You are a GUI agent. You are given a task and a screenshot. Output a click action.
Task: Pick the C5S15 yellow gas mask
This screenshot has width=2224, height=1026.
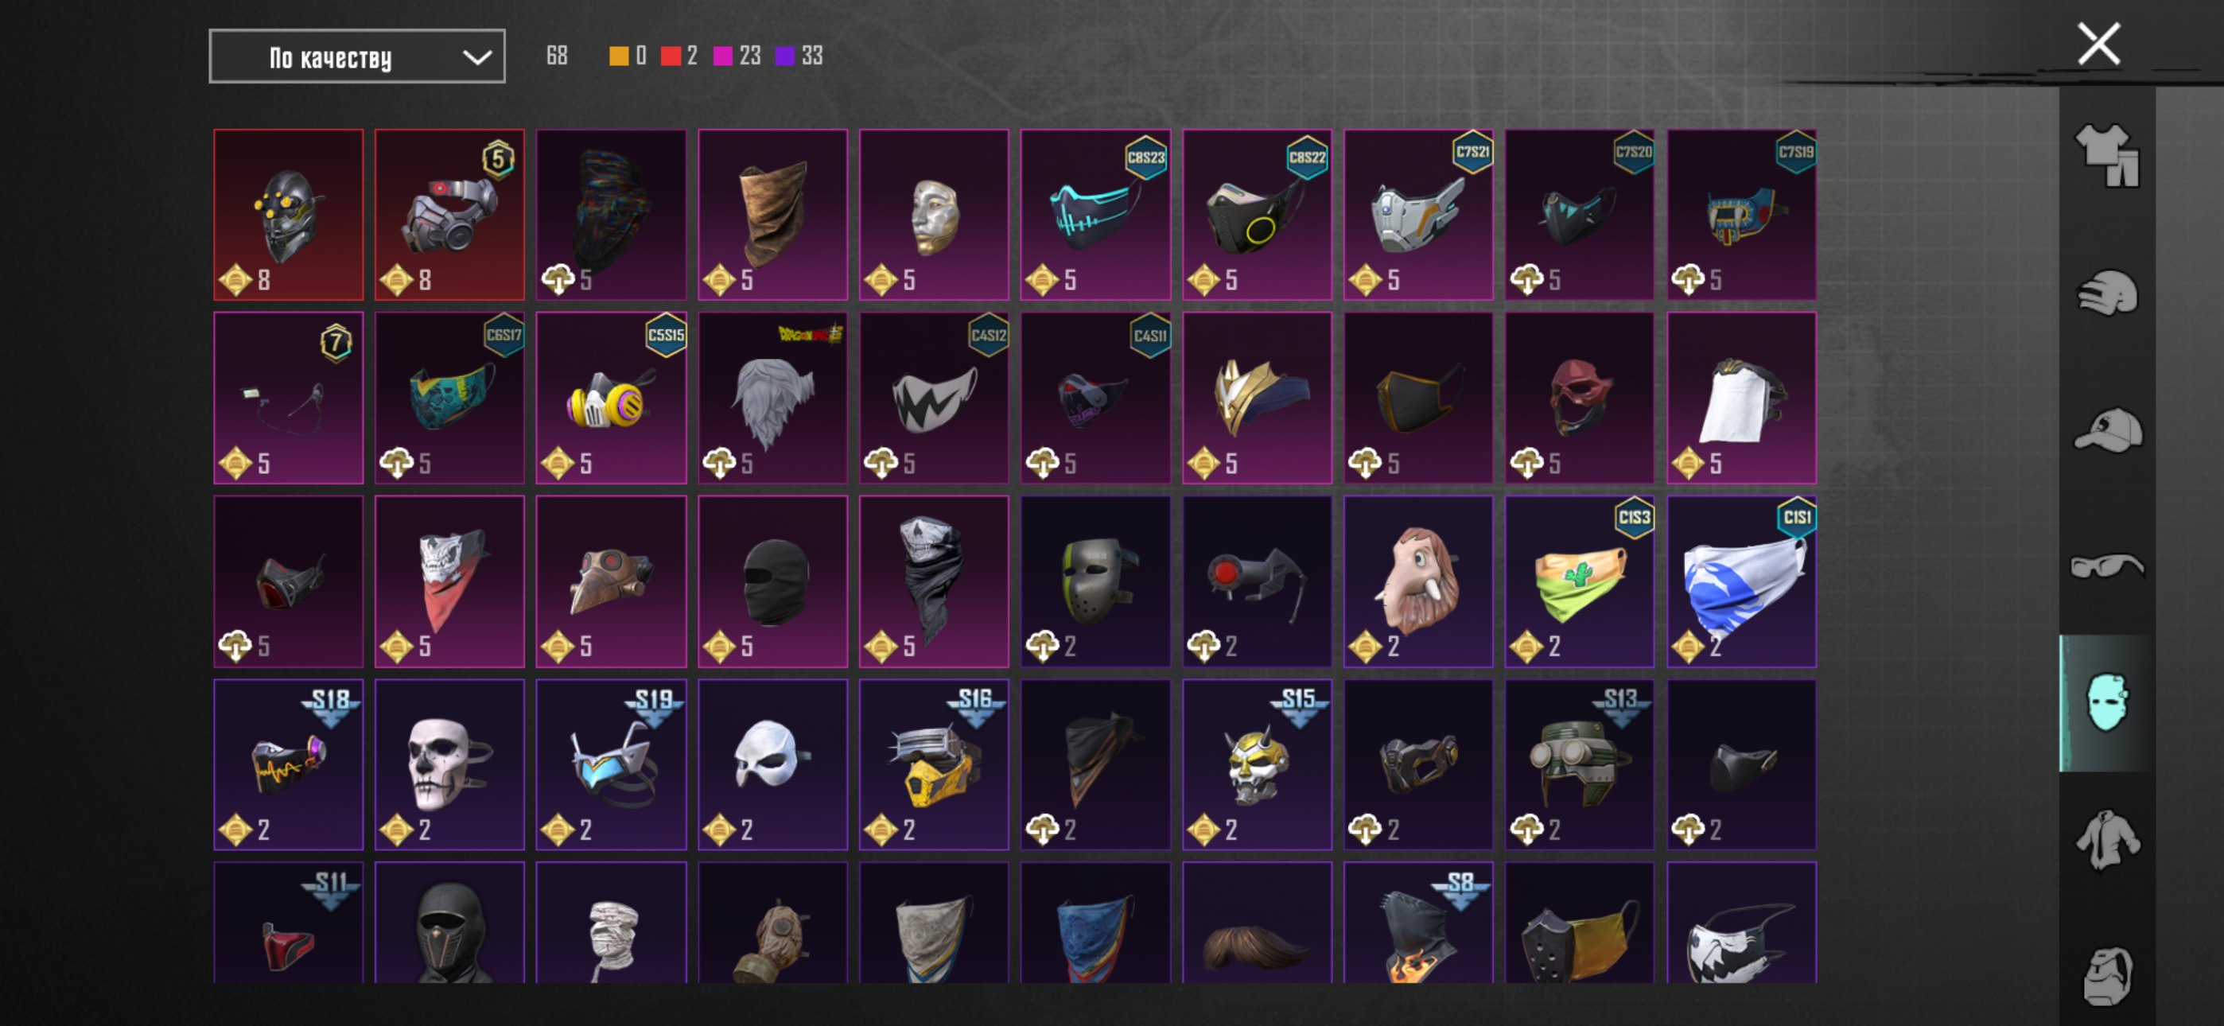610,398
